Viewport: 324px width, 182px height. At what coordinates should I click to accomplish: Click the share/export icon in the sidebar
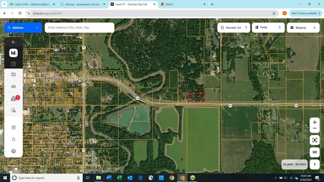click(x=13, y=139)
